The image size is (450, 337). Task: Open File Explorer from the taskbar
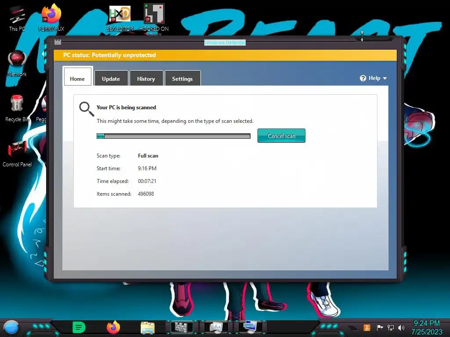pos(148,328)
